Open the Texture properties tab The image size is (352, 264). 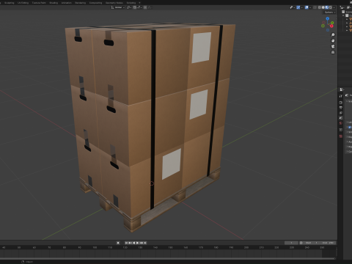[341, 136]
